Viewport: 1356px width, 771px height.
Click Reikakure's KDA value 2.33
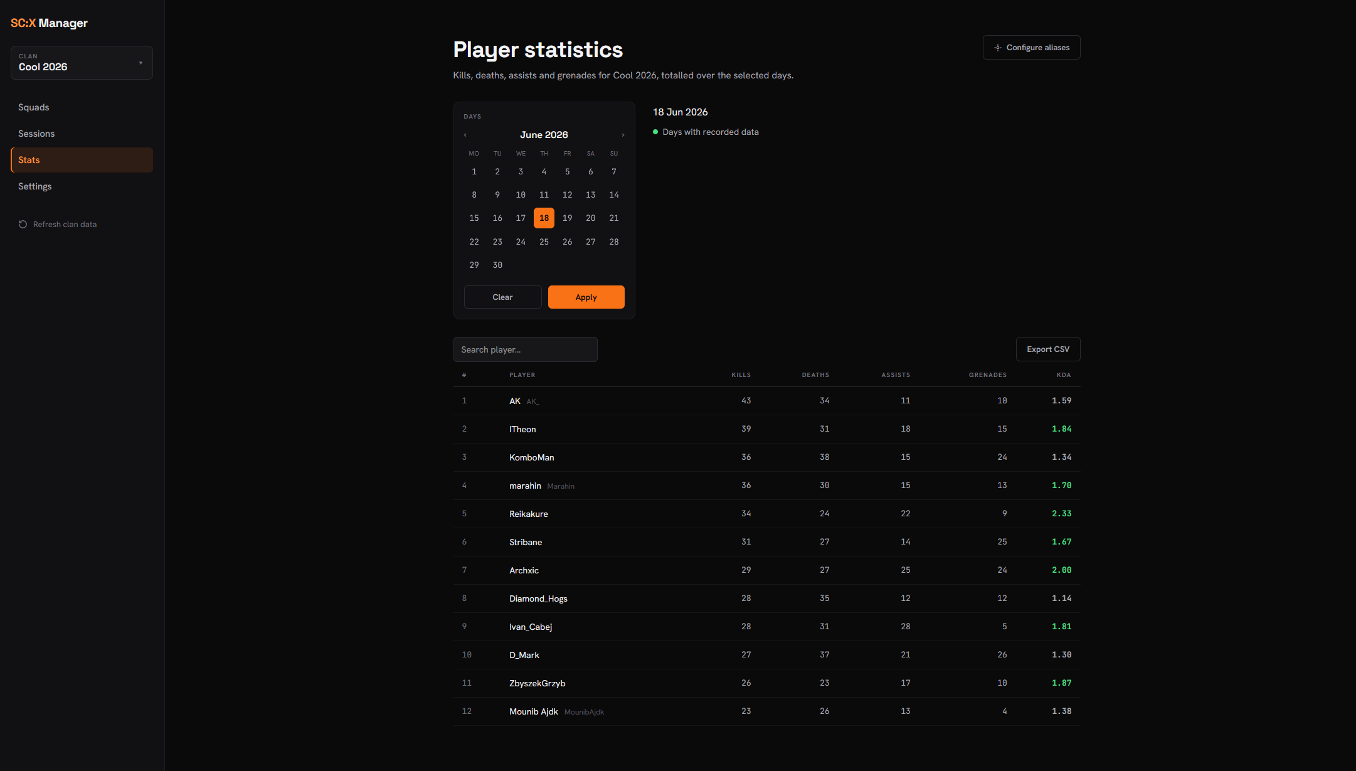[1062, 514]
